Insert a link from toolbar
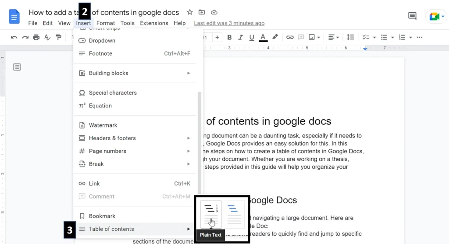This screenshot has height=244, width=449. click(x=290, y=37)
